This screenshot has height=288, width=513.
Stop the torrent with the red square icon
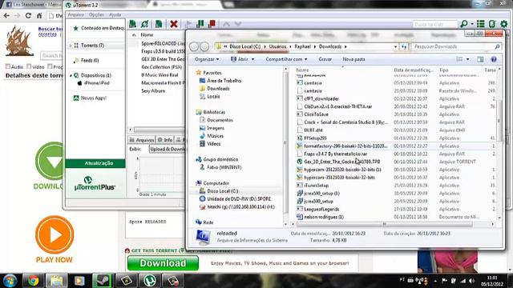click(212, 24)
